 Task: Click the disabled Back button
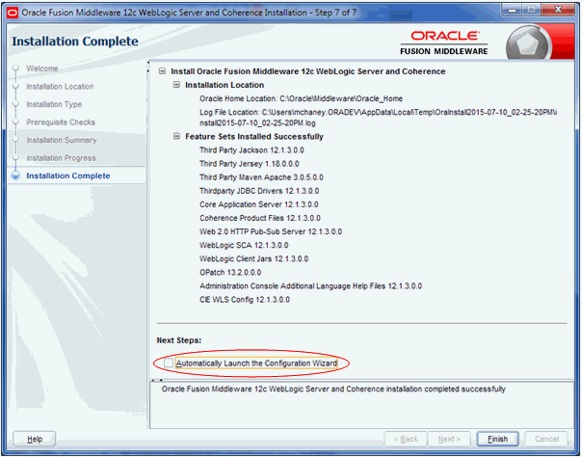406,440
